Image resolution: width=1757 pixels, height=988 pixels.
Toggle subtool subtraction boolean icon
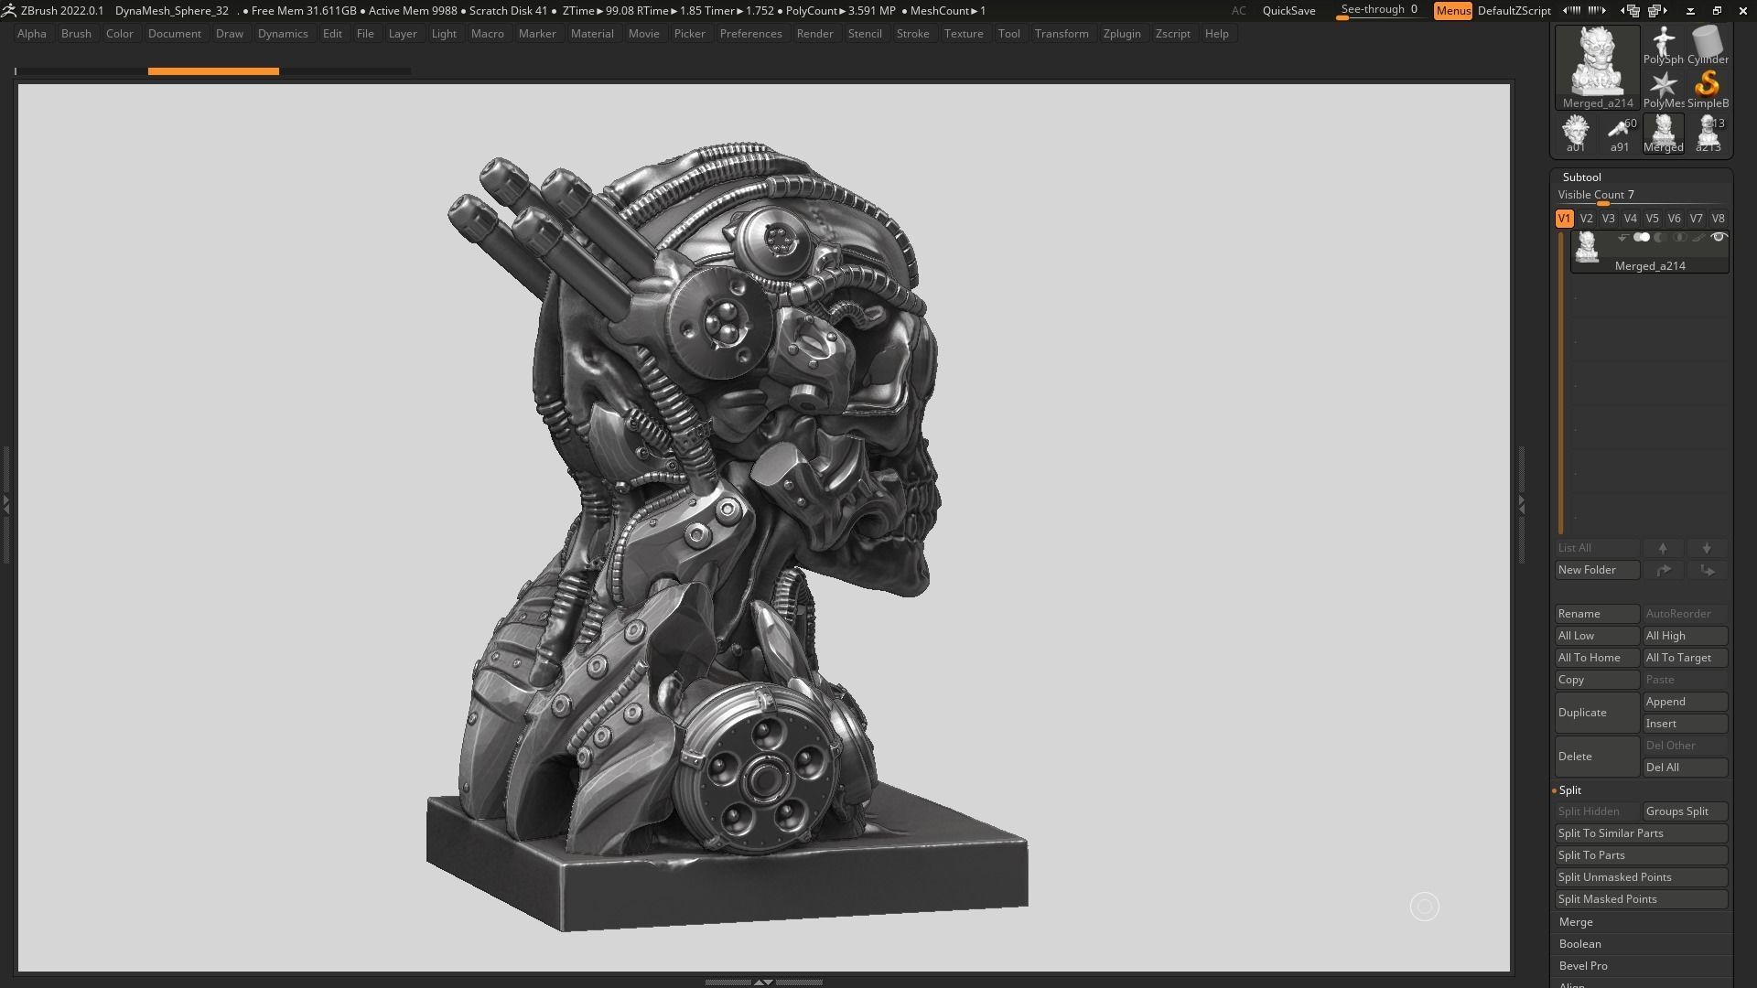[x=1661, y=238]
